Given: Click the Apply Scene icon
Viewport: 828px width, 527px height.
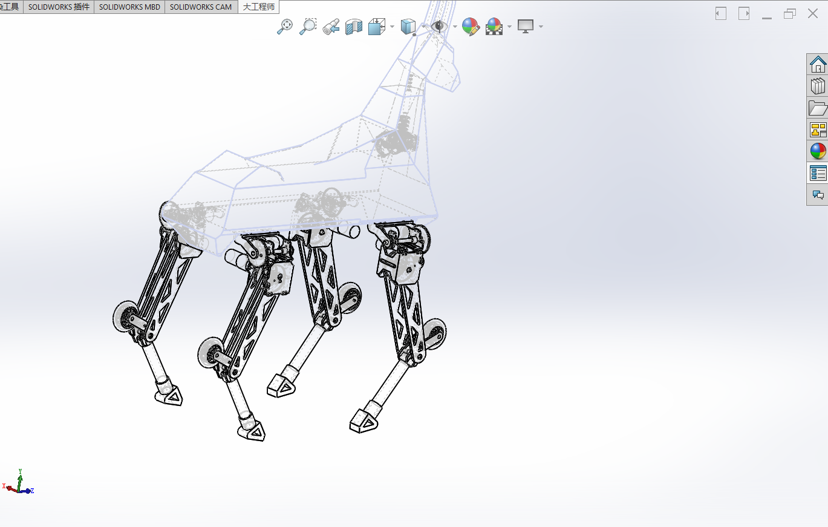Looking at the screenshot, I should 494,26.
